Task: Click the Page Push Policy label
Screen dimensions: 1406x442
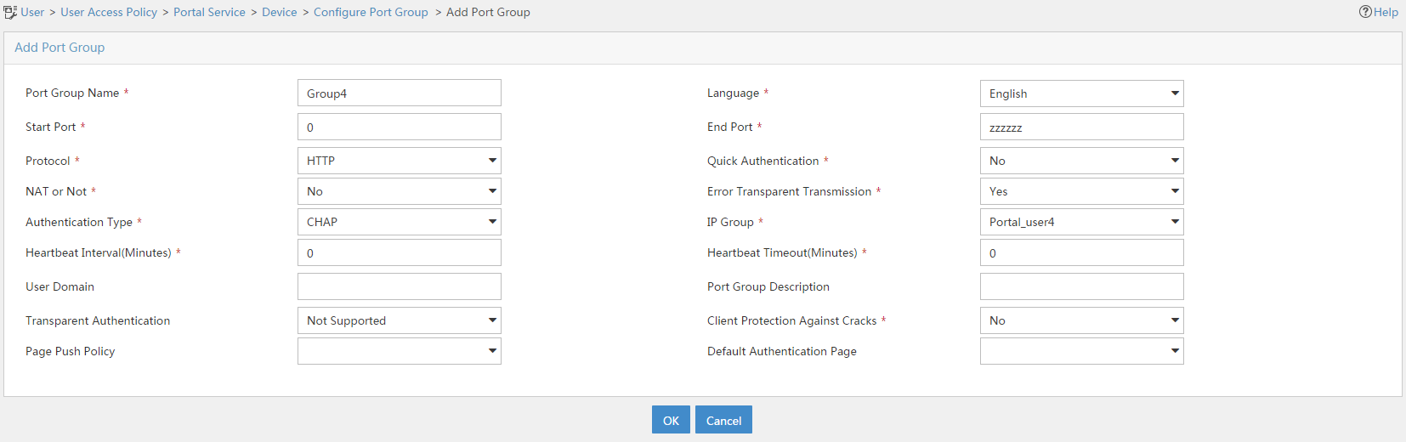Action: pos(71,351)
